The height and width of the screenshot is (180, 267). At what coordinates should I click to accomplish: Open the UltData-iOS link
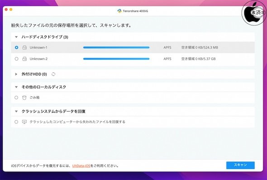81,166
